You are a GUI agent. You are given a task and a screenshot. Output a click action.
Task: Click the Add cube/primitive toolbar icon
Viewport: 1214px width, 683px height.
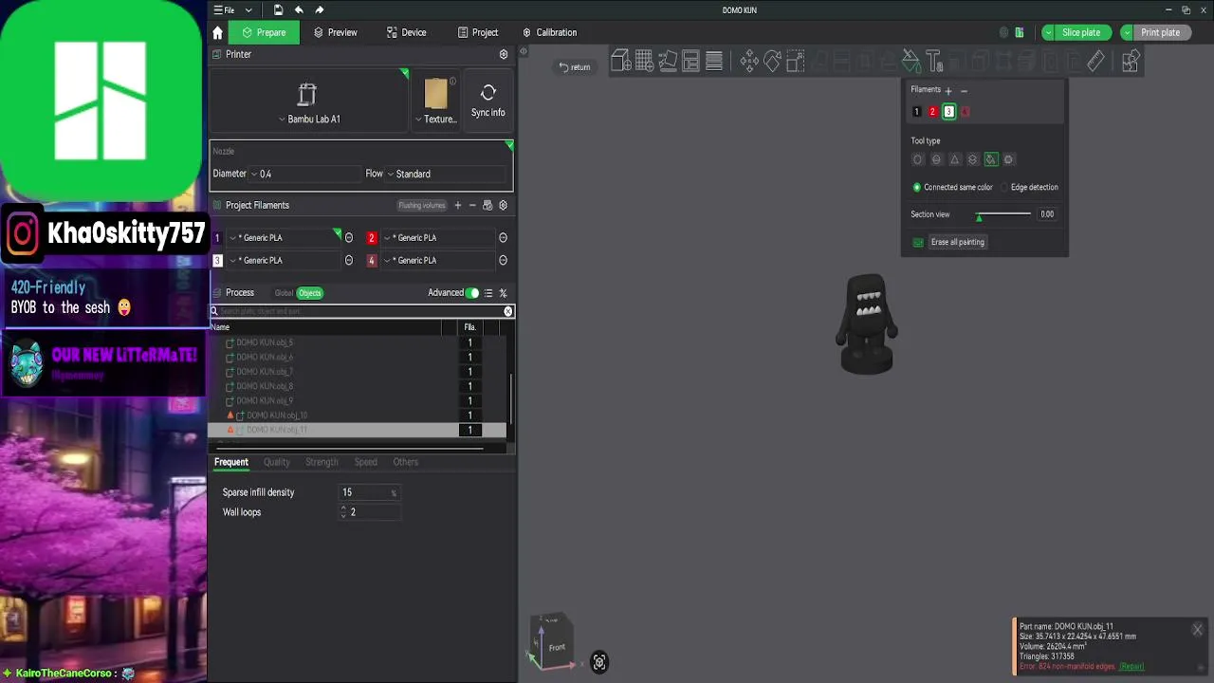click(x=621, y=62)
